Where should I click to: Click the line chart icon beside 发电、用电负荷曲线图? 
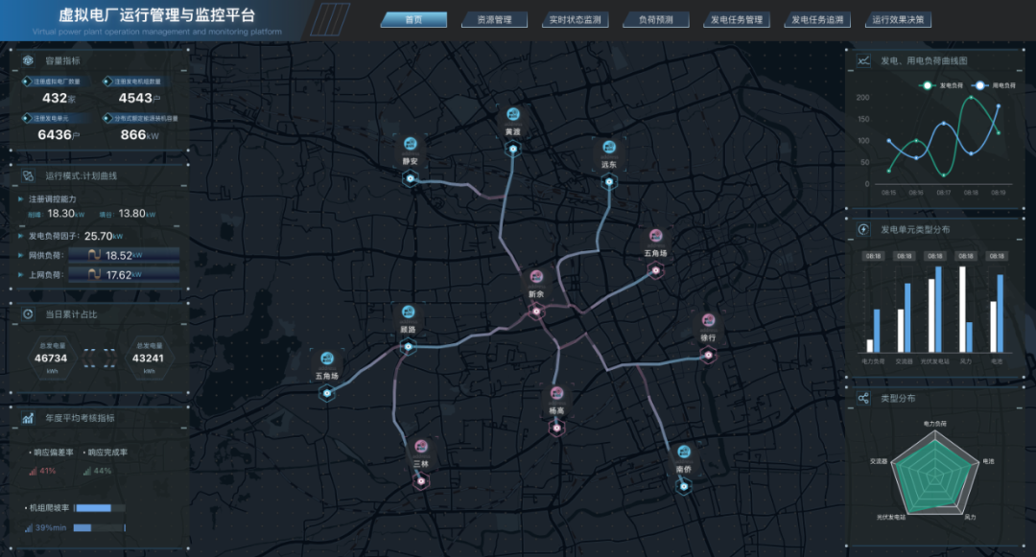click(863, 60)
